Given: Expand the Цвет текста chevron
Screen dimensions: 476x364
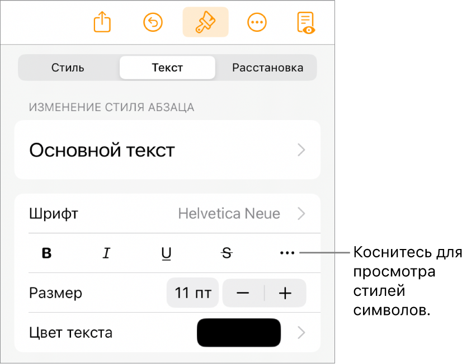Looking at the screenshot, I should point(301,333).
